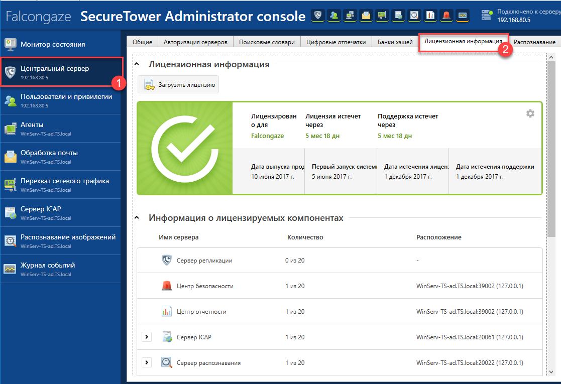This screenshot has width=561, height=384.
Task: Click the users icon in the header toolbar
Action: tap(334, 16)
